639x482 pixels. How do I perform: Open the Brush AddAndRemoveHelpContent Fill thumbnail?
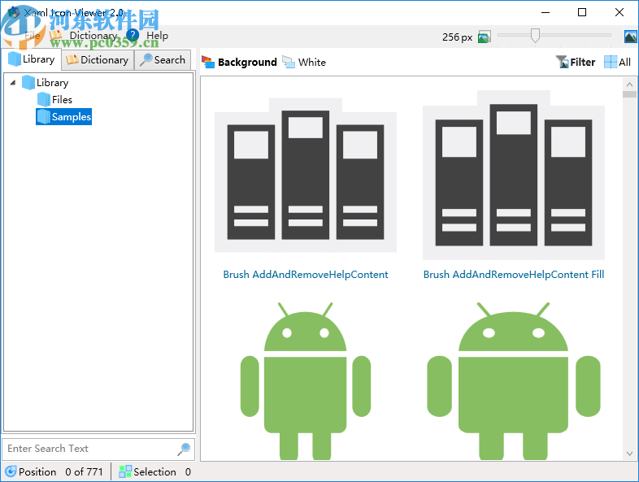[x=514, y=176]
